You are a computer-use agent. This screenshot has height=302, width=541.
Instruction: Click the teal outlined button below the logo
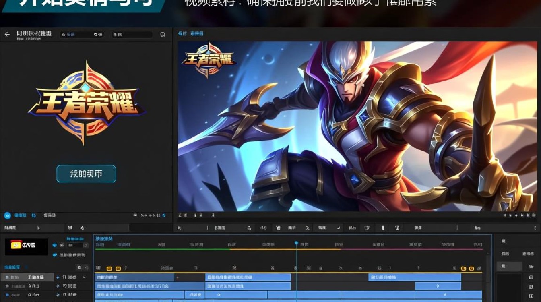86,174
